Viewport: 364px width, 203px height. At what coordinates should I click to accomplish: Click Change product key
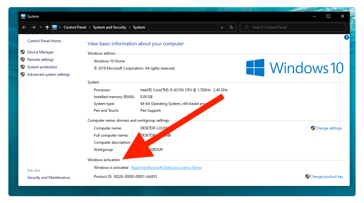(x=326, y=176)
